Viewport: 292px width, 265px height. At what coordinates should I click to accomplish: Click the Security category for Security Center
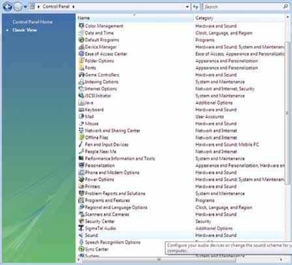pos(203,221)
